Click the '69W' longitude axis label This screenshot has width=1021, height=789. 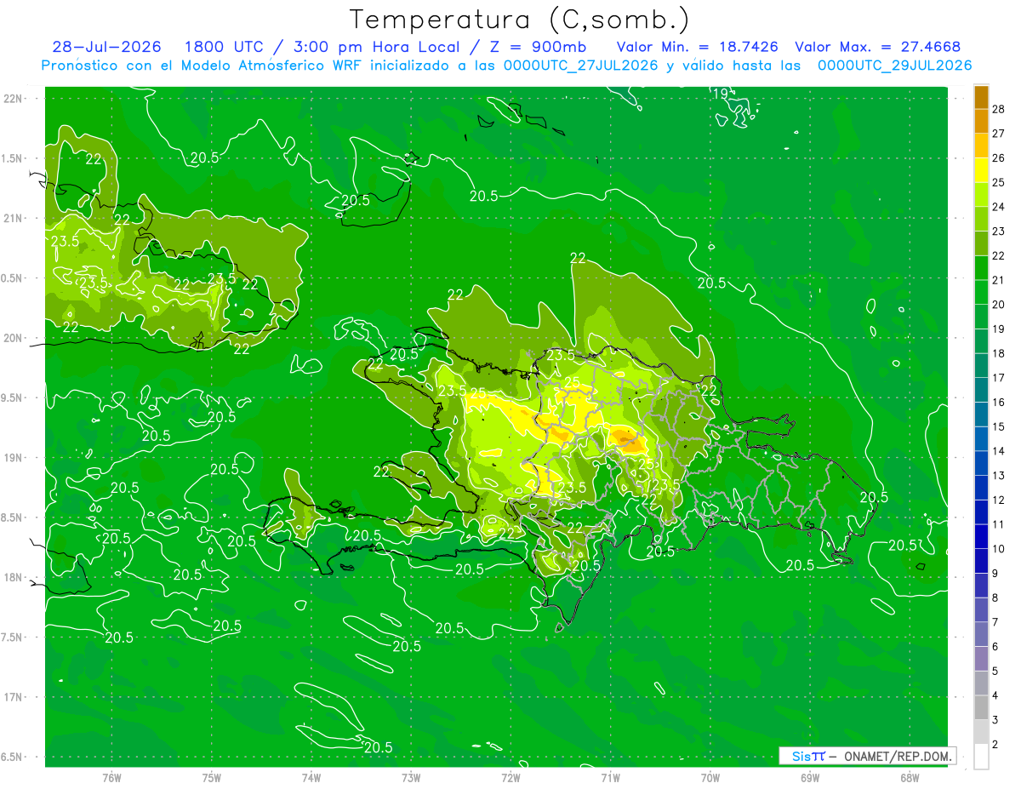[x=810, y=777]
